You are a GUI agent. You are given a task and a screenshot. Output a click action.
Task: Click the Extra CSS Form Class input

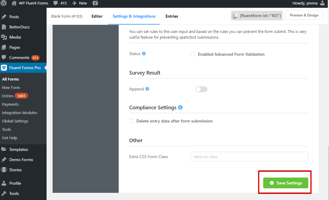click(x=249, y=157)
